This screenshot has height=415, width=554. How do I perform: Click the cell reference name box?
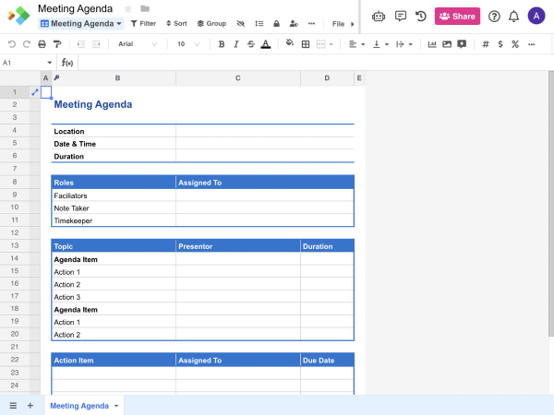click(23, 63)
